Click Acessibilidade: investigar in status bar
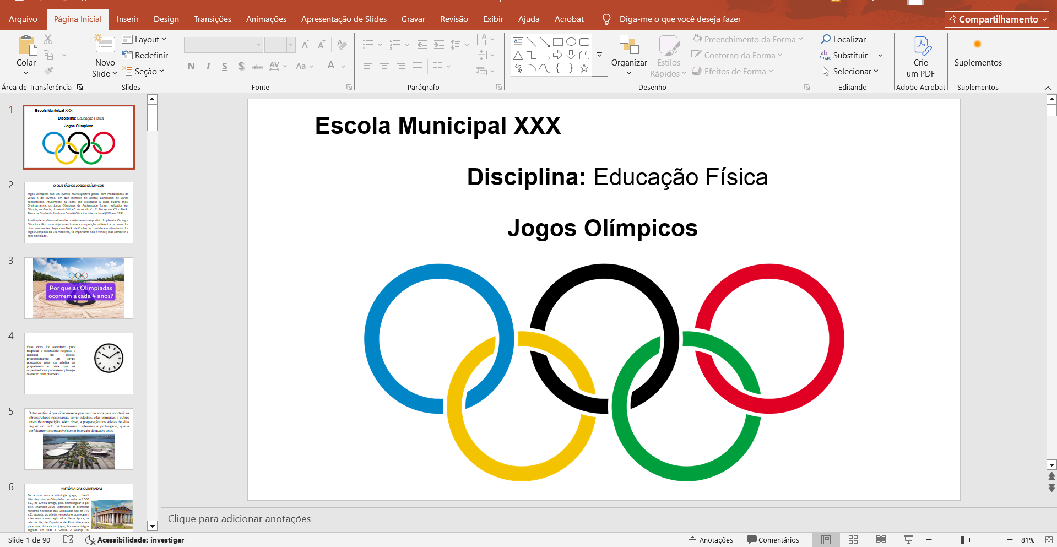The image size is (1057, 547). tap(135, 540)
